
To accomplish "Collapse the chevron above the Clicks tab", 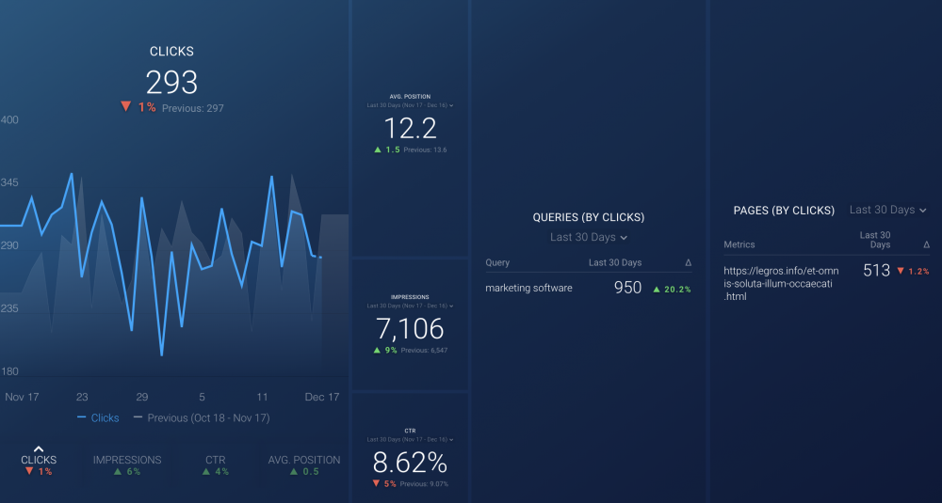I will pos(38,449).
